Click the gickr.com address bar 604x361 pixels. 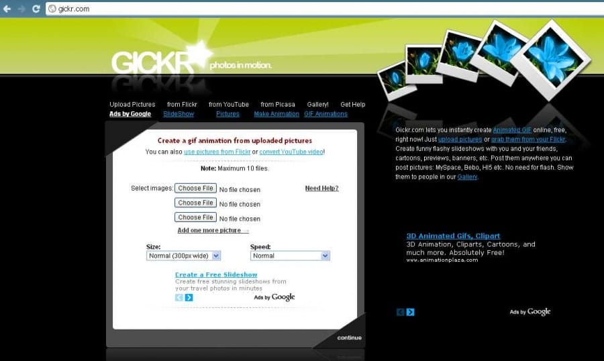324,9
